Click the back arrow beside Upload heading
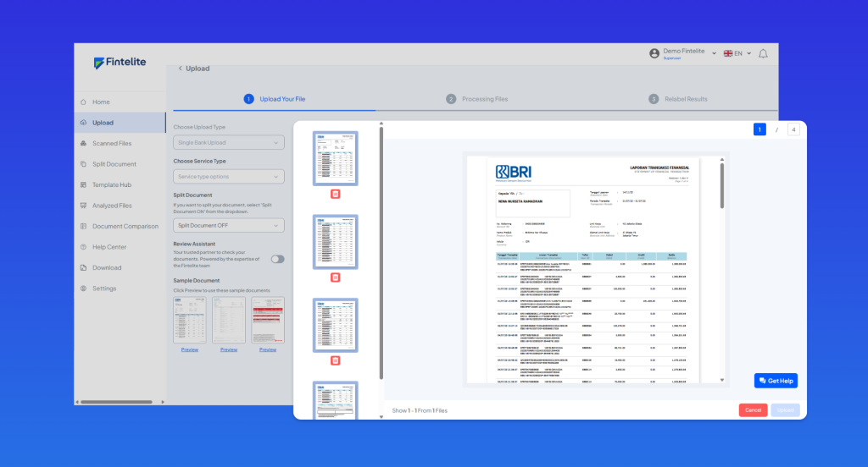 click(x=180, y=69)
